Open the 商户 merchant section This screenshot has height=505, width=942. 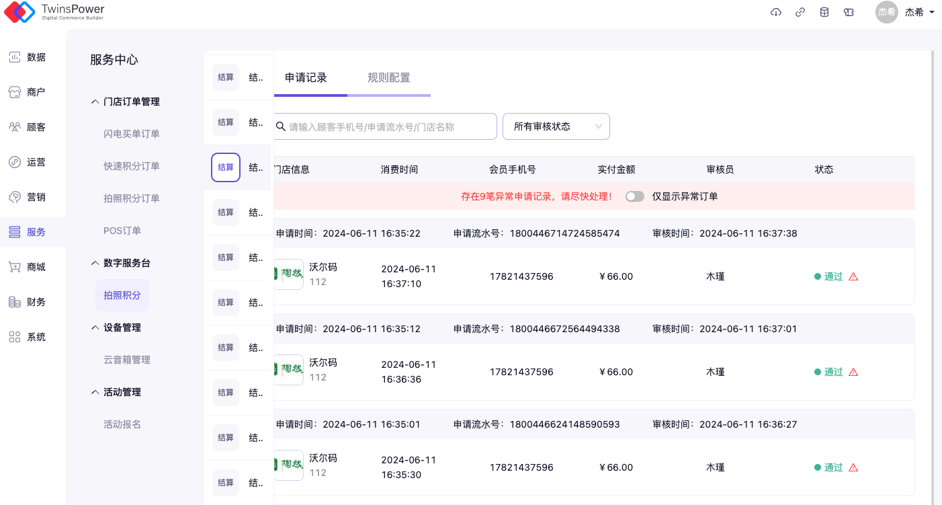(28, 92)
